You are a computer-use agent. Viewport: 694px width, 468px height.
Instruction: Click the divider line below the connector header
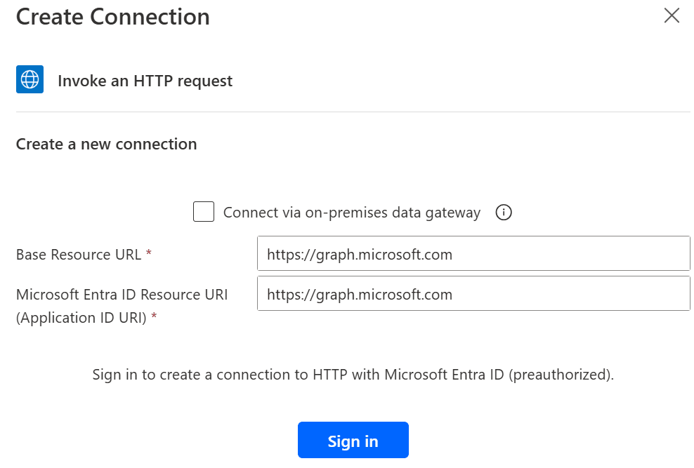click(x=353, y=112)
